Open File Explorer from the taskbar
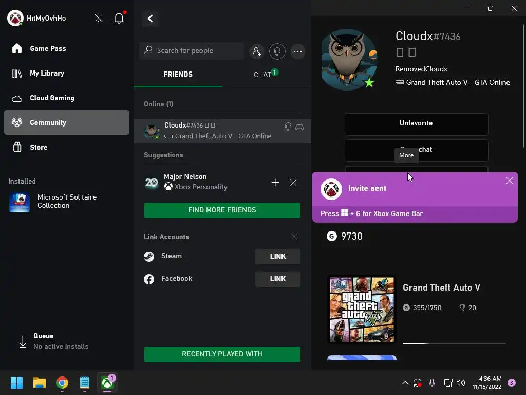Image resolution: width=526 pixels, height=395 pixels. 39,383
